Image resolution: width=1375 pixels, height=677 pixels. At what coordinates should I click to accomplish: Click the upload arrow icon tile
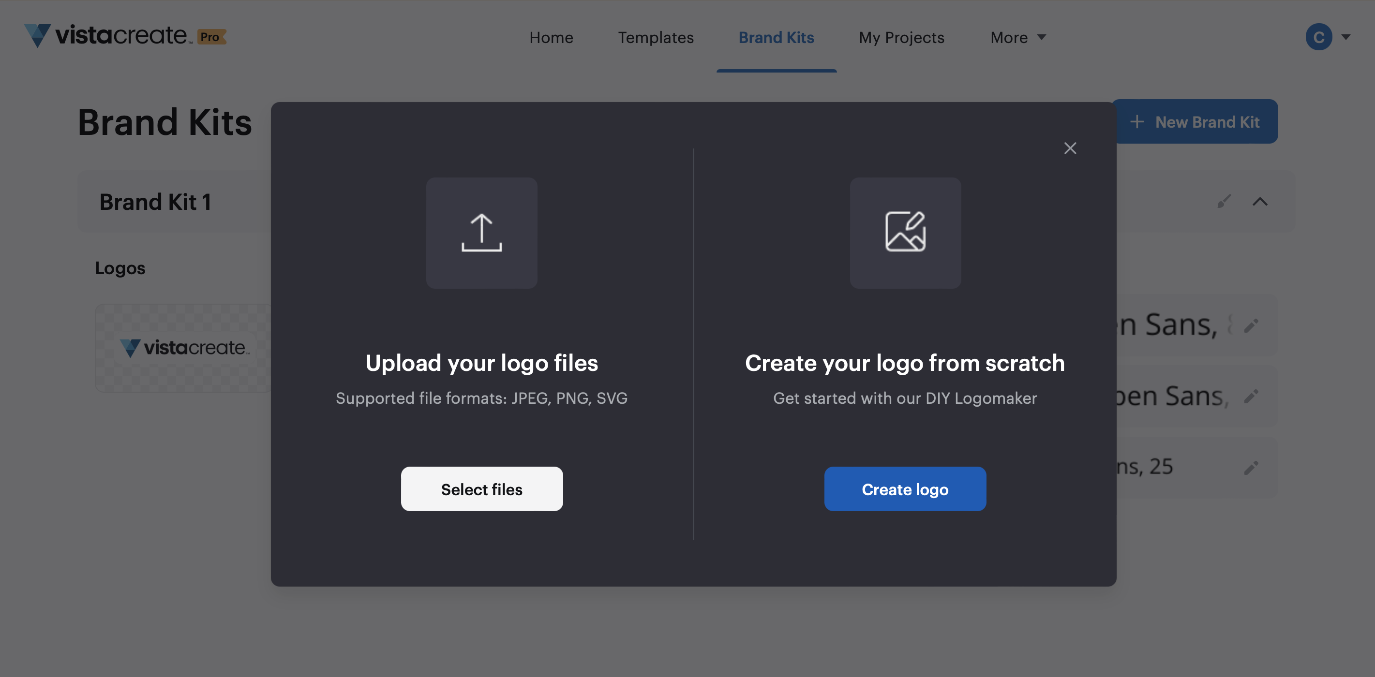pyautogui.click(x=481, y=233)
